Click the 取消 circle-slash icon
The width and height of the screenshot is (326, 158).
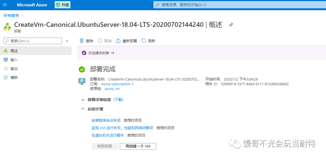point(100,41)
